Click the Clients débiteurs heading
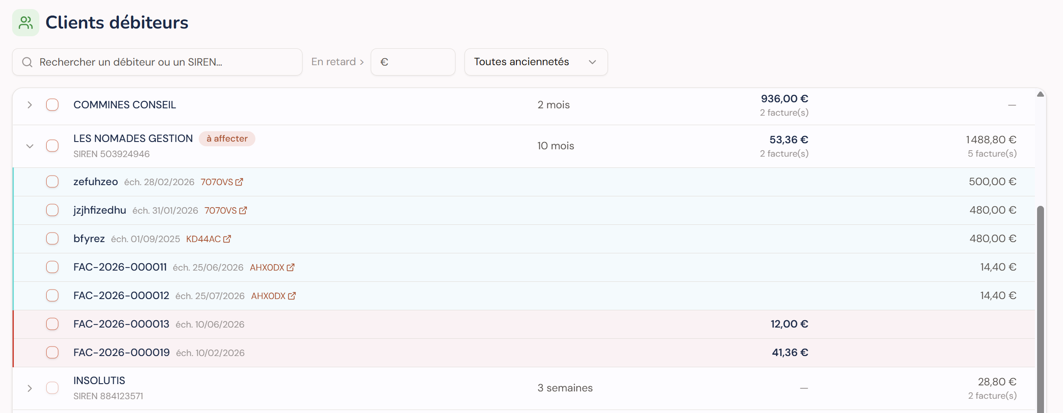1063x413 pixels. [x=117, y=22]
